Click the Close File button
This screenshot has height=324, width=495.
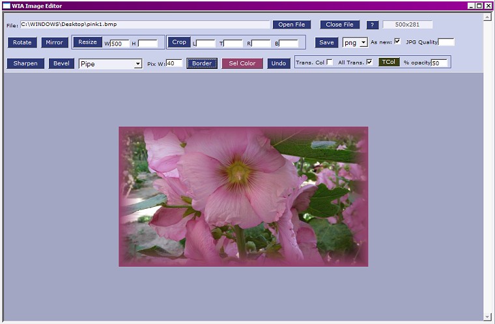(340, 25)
